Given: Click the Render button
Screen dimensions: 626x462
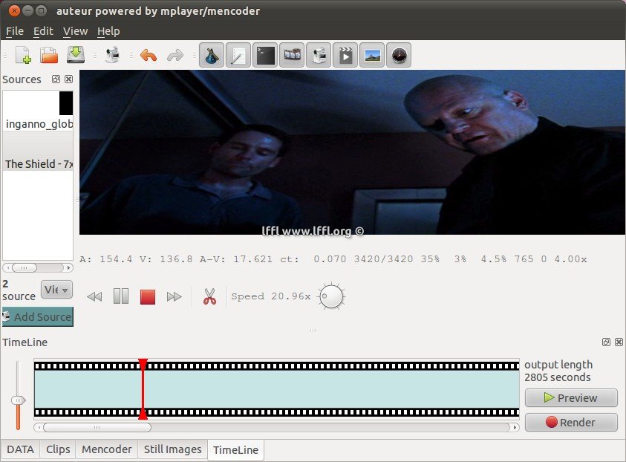Looking at the screenshot, I should (571, 422).
